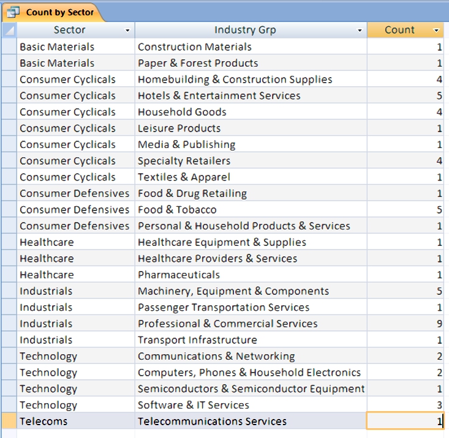Click Passenger Transportation Services cell

(x=251, y=307)
